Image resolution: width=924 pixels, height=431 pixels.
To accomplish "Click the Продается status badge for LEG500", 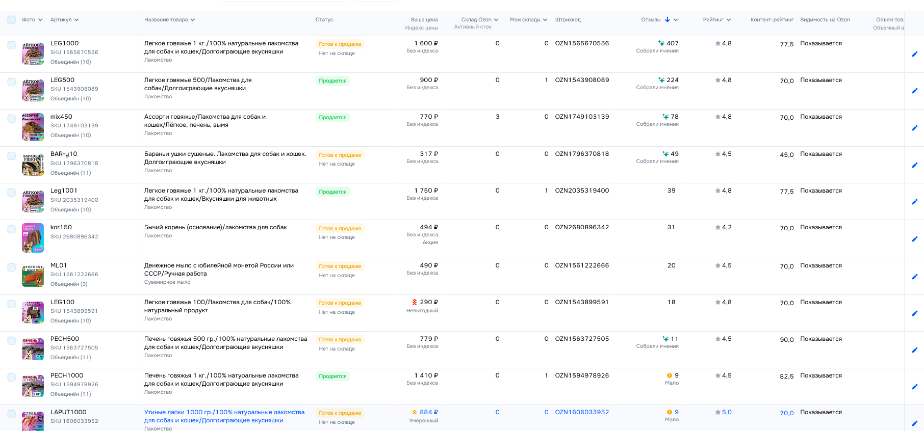I will click(x=332, y=80).
